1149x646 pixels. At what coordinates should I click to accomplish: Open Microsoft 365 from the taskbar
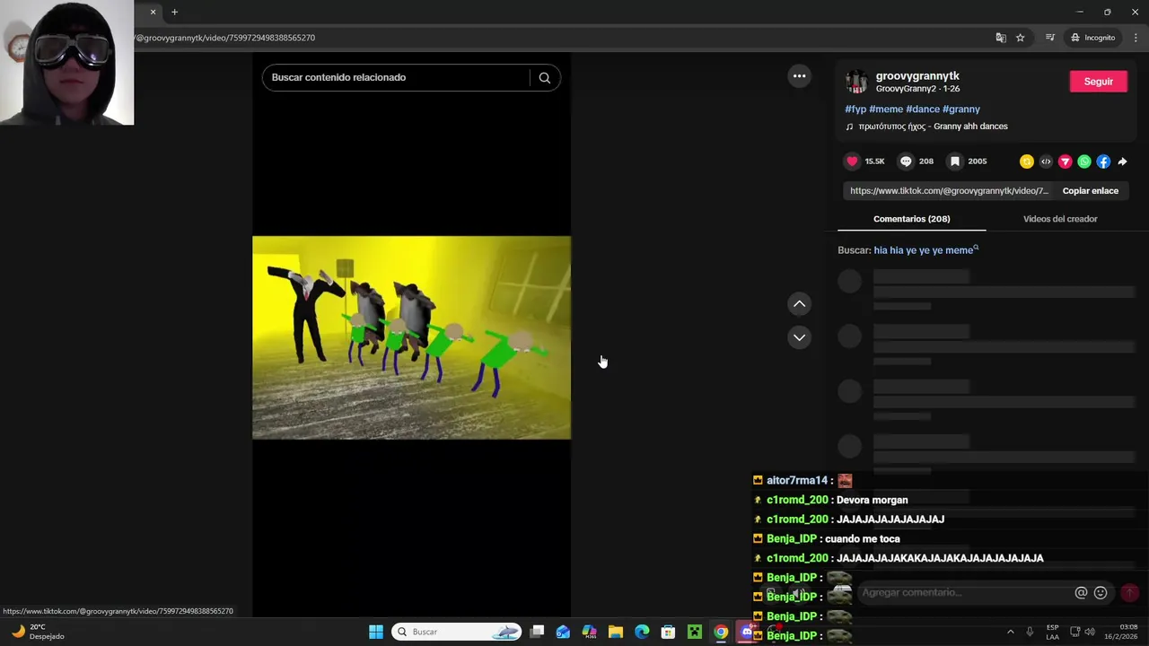click(x=589, y=632)
